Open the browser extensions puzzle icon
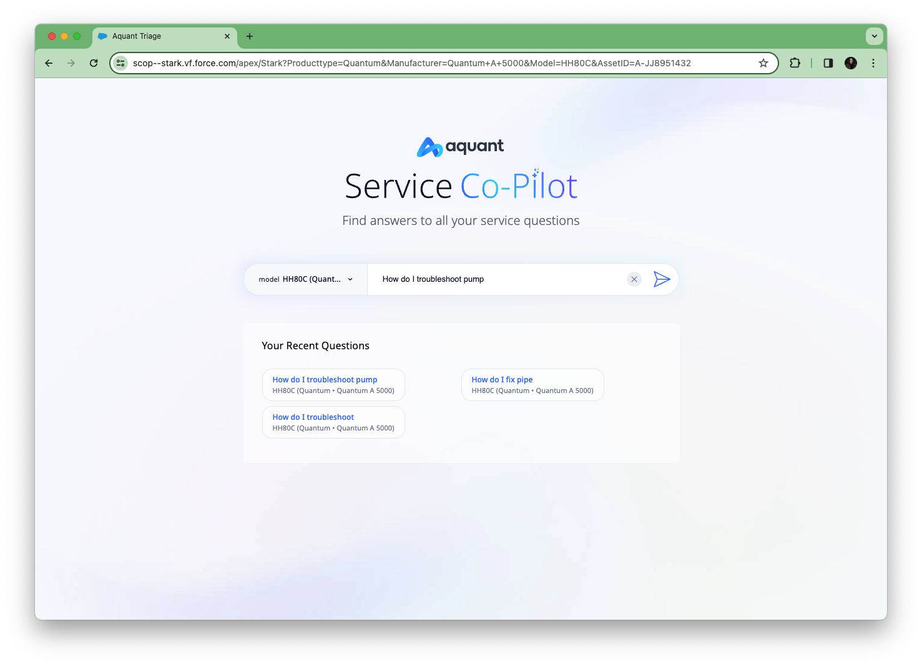The width and height of the screenshot is (922, 666). pyautogui.click(x=795, y=63)
